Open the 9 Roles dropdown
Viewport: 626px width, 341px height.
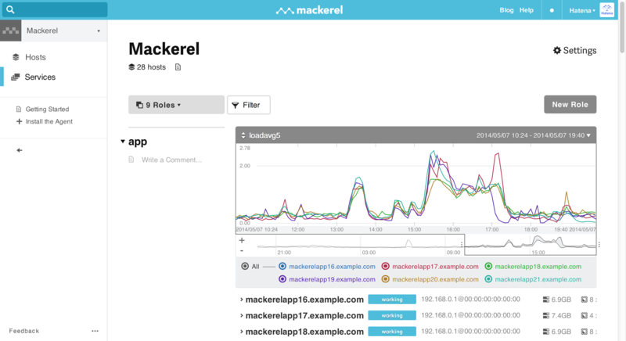[x=176, y=105]
